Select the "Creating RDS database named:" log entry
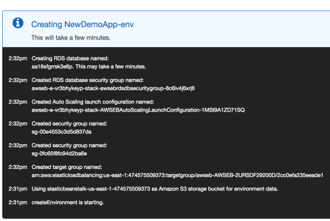 [70, 57]
